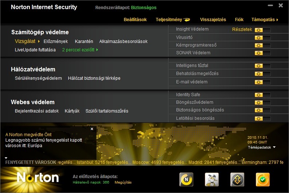Open Előzmények history link

tap(56, 41)
